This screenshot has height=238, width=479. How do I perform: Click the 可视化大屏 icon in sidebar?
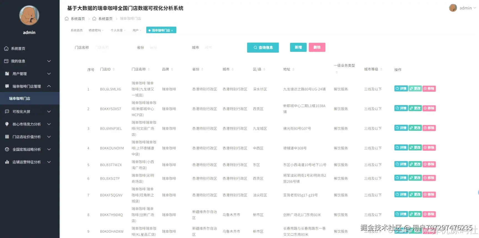pos(7,111)
